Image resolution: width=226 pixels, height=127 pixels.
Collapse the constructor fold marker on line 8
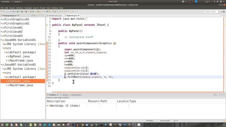click(51, 31)
